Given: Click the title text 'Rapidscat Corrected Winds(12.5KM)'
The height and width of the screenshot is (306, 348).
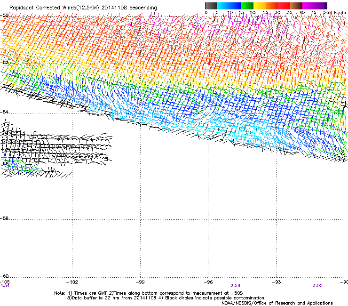Looking at the screenshot, I should point(54,8).
